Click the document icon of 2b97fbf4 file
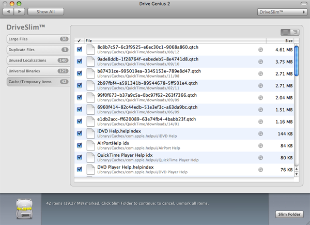The height and width of the screenshot is (225, 310). (90, 85)
